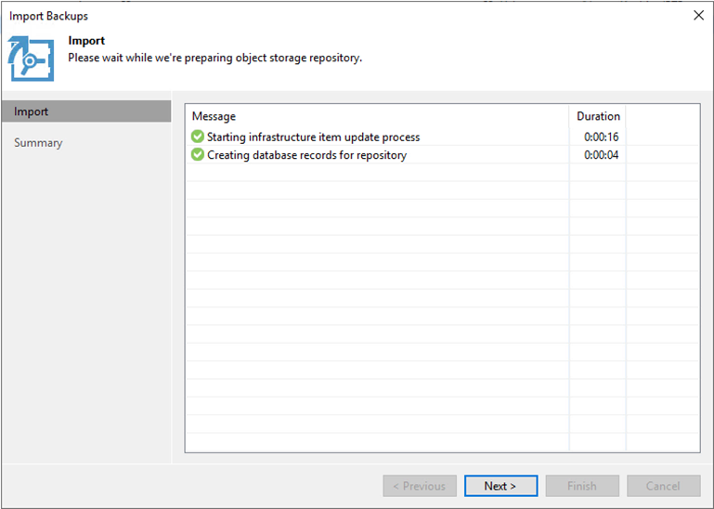Select the Creating database records row
This screenshot has height=509, width=714.
click(x=306, y=155)
